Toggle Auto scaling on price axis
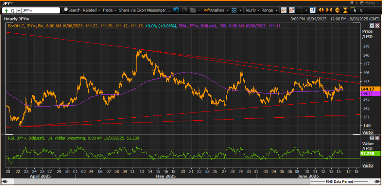Viewport: 382px width, 186px height. point(367,132)
